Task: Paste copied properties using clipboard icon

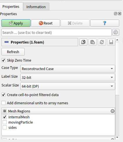Action: click(93, 42)
